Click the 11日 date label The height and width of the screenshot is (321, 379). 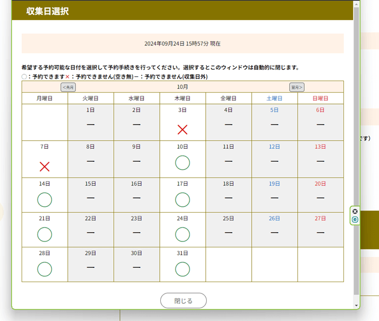[x=228, y=147]
